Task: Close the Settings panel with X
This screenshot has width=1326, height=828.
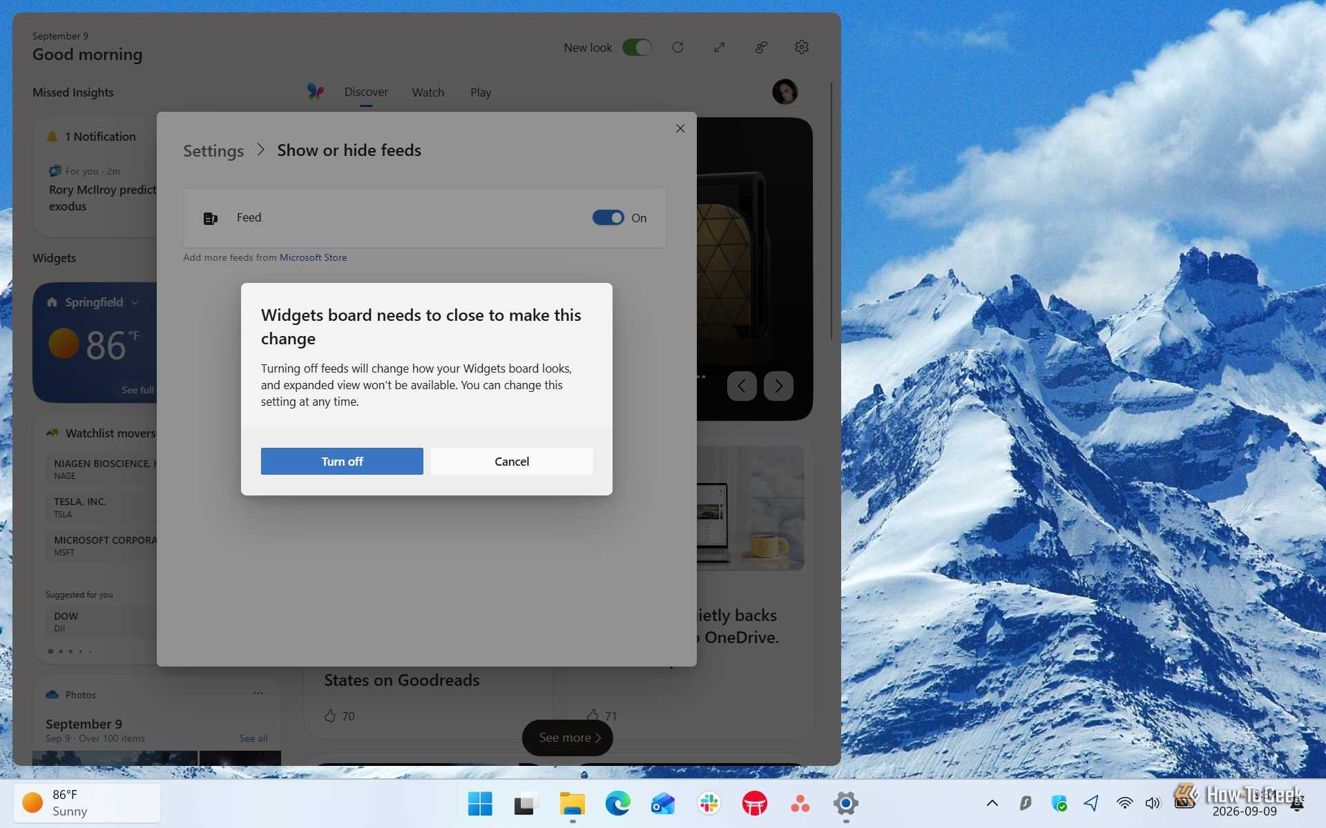Action: pyautogui.click(x=680, y=128)
